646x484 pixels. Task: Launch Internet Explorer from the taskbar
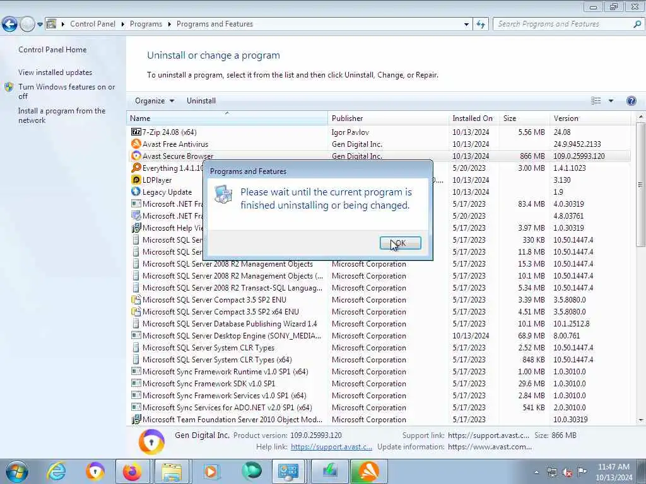56,471
